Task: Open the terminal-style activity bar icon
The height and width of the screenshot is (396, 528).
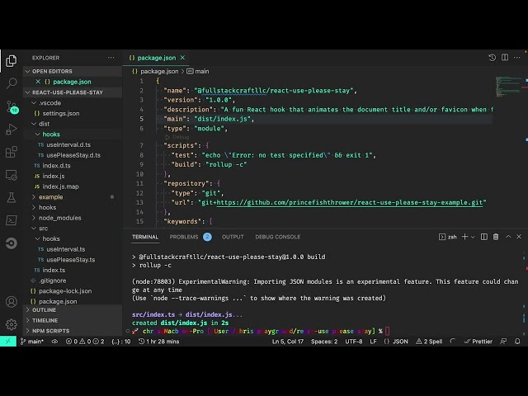Action: click(x=11, y=220)
